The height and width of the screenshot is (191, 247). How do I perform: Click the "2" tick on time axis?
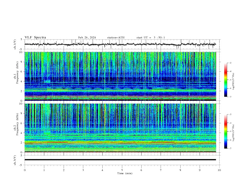(x=64, y=170)
